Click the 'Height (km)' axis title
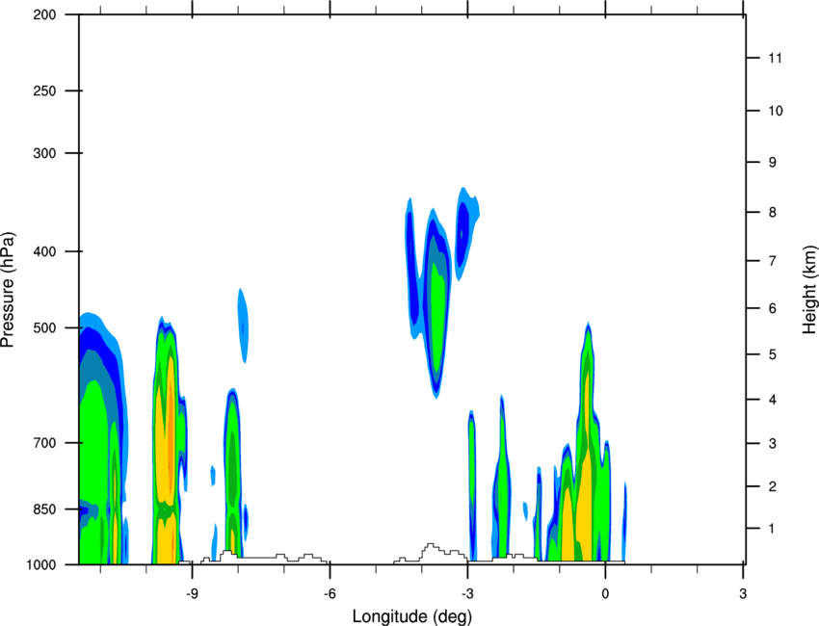This screenshot has height=626, width=819. [809, 290]
